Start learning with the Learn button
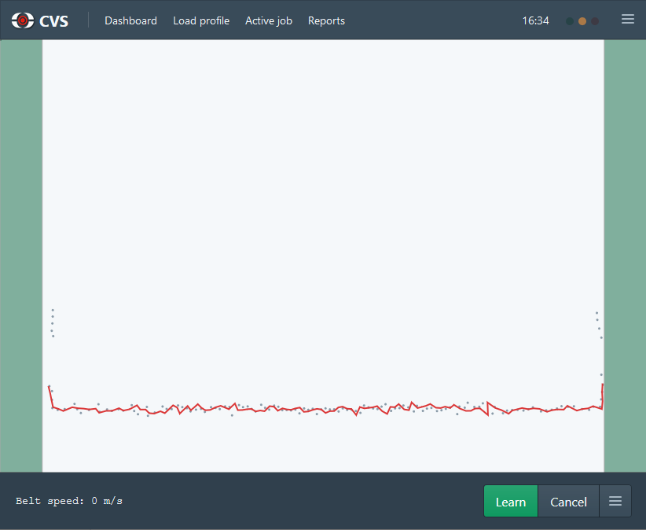The image size is (646, 530). tap(511, 501)
